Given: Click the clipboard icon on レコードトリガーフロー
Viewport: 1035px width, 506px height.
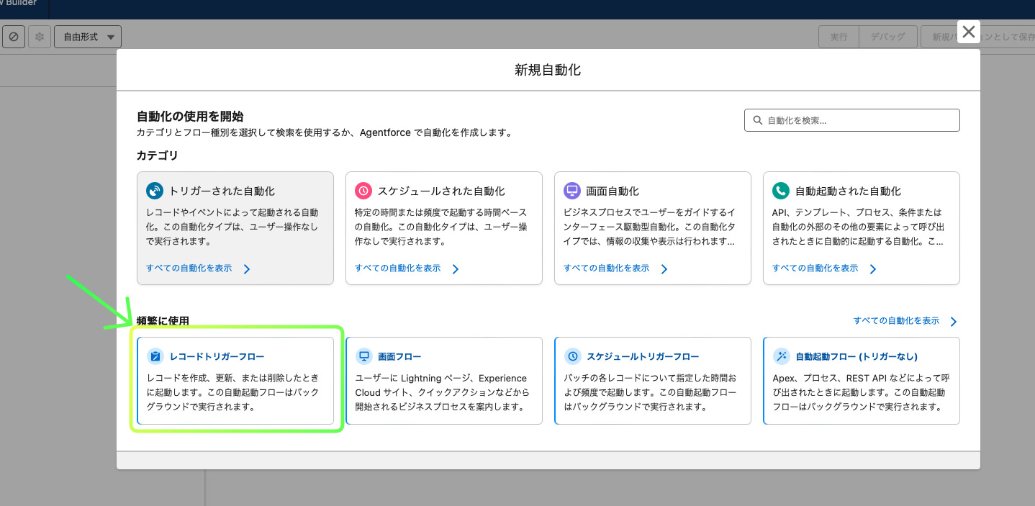Looking at the screenshot, I should [x=155, y=356].
